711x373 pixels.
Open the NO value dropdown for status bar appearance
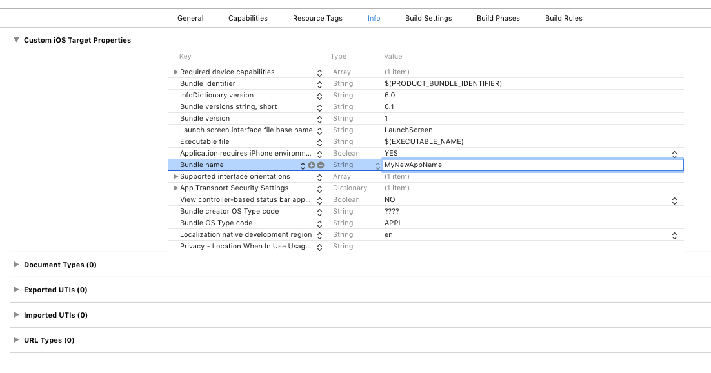pos(674,200)
